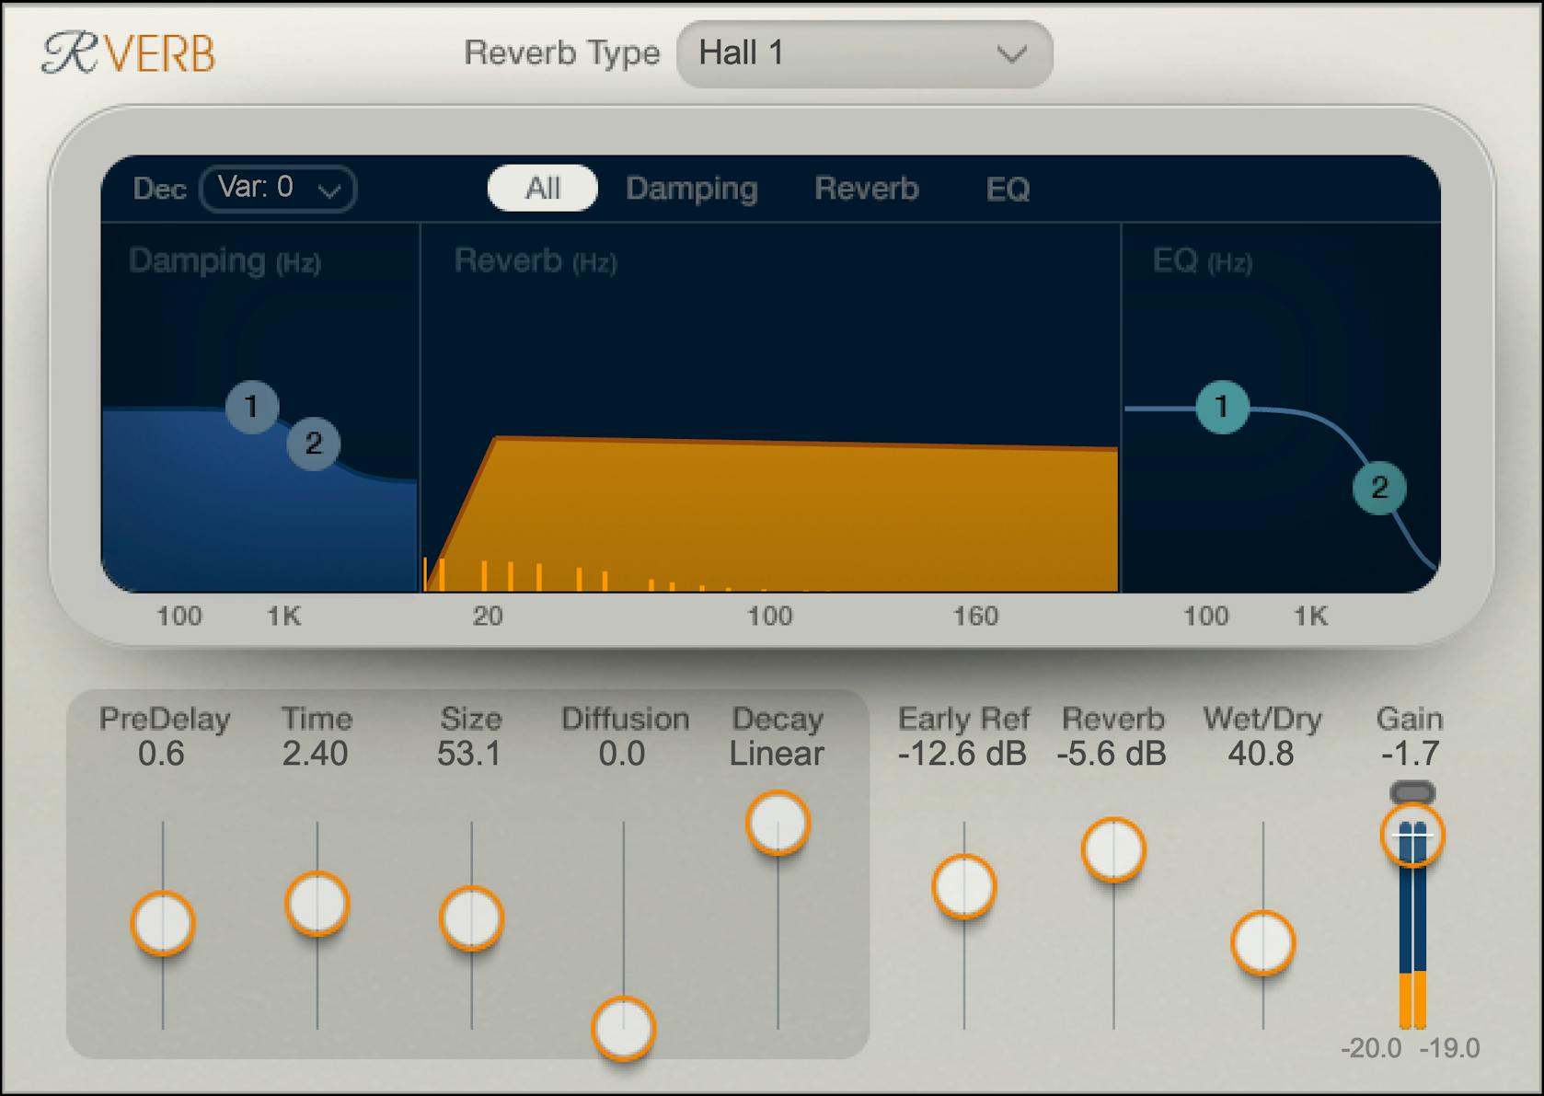Open the Reverb Type dropdown
Viewport: 1544px width, 1096px height.
(863, 53)
